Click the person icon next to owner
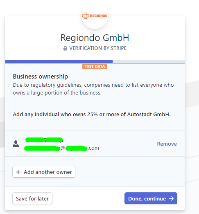Image resolution: width=199 pixels, height=214 pixels. (x=16, y=144)
